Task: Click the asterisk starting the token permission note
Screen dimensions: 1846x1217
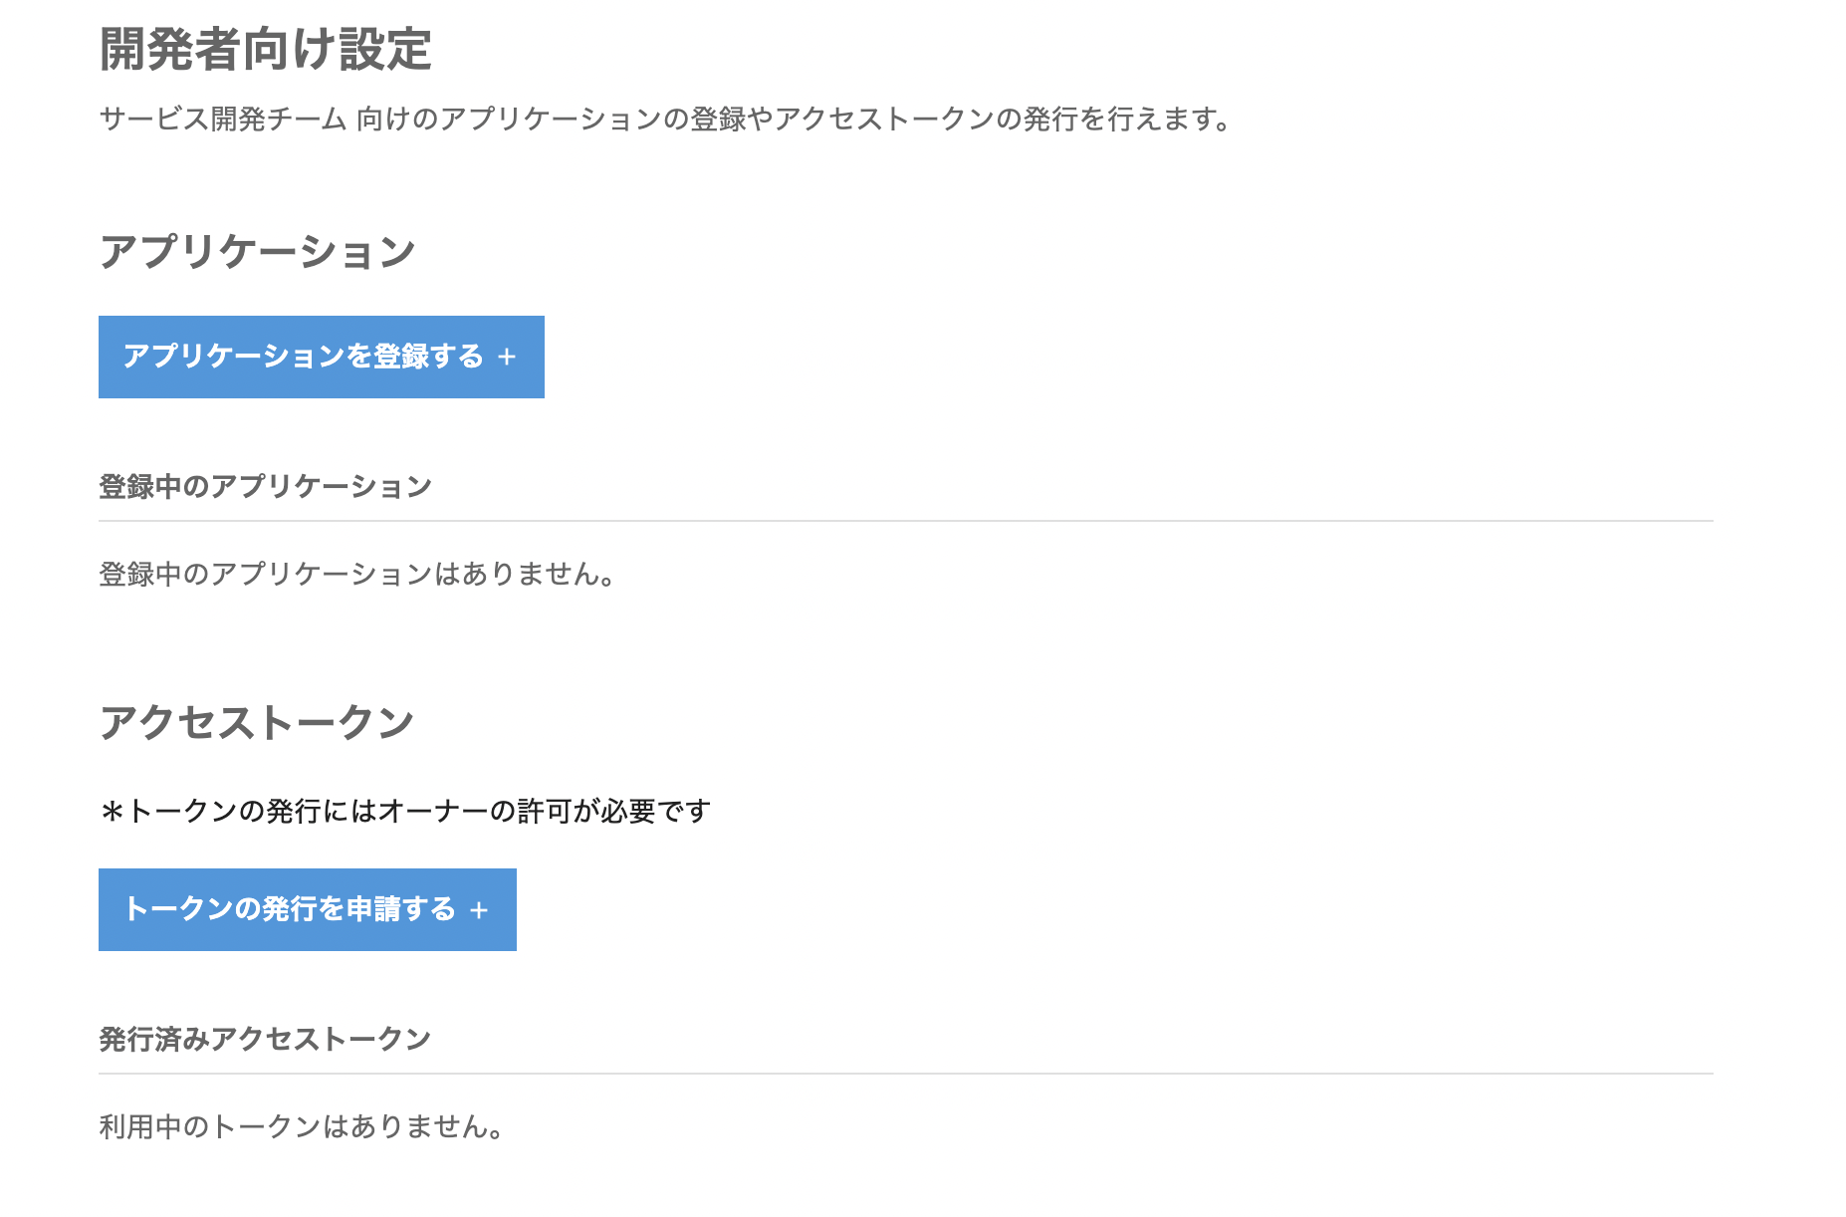Action: (112, 812)
